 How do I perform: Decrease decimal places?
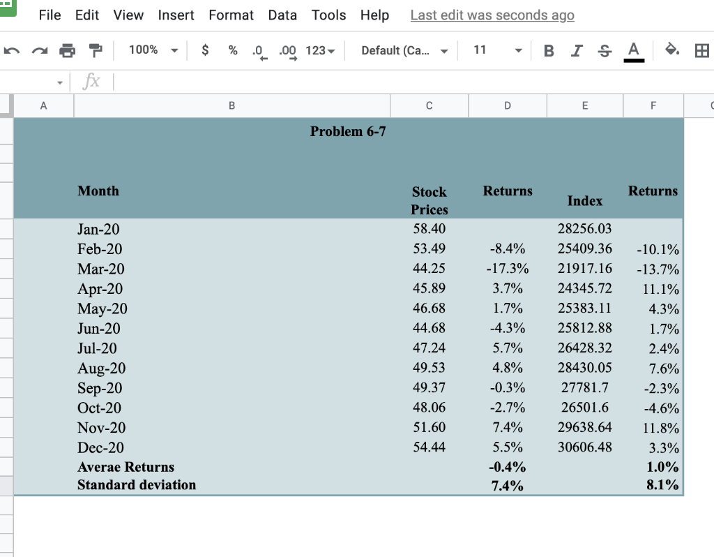pos(258,50)
